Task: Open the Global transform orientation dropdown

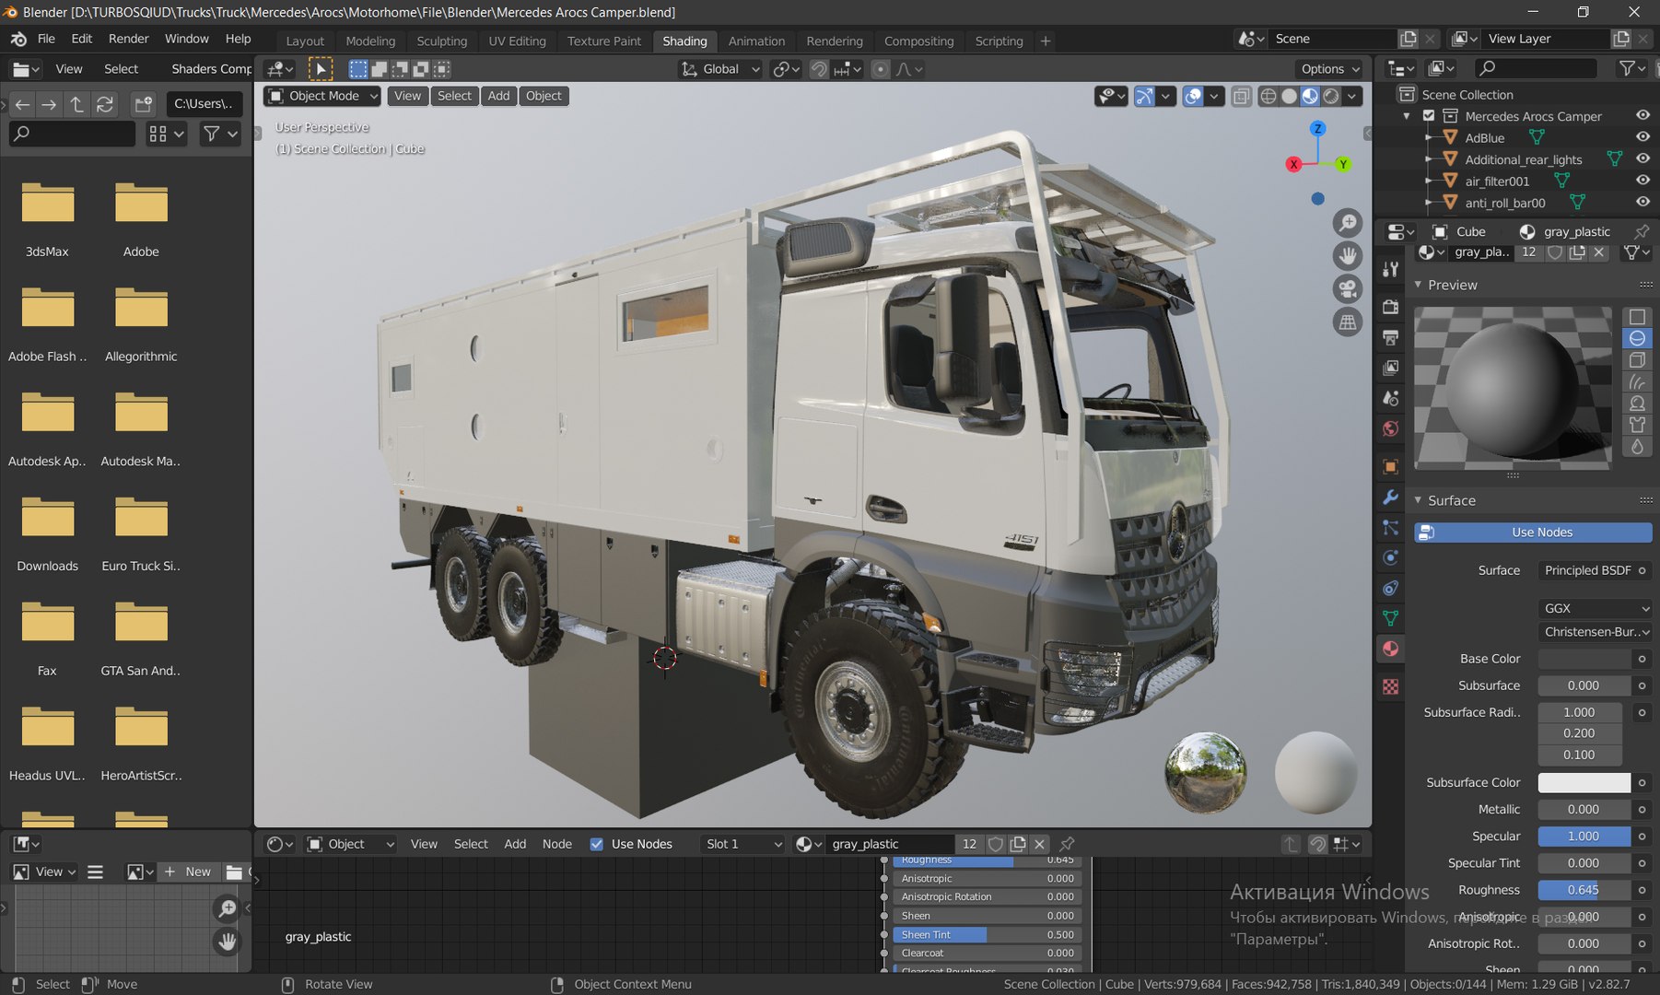Action: pos(720,69)
